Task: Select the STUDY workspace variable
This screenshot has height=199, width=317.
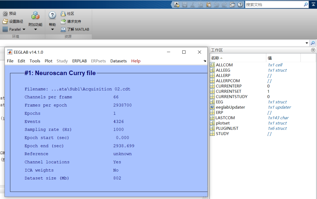Action: 222,134
